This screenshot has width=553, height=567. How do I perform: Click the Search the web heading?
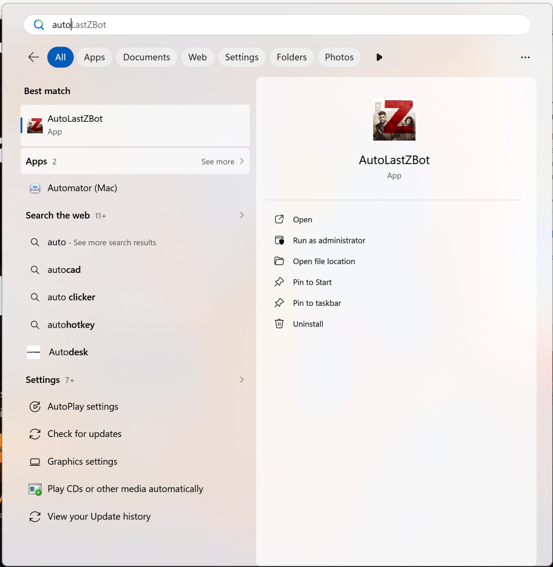coord(58,215)
